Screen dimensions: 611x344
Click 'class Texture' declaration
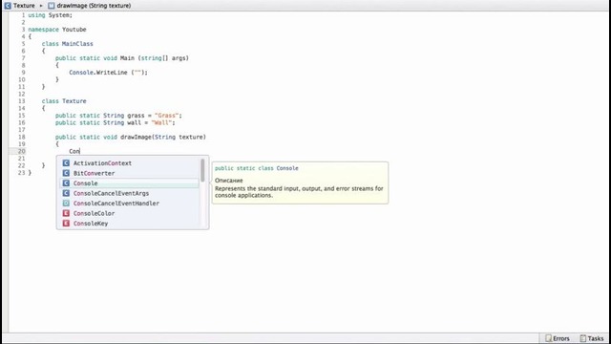(x=64, y=101)
